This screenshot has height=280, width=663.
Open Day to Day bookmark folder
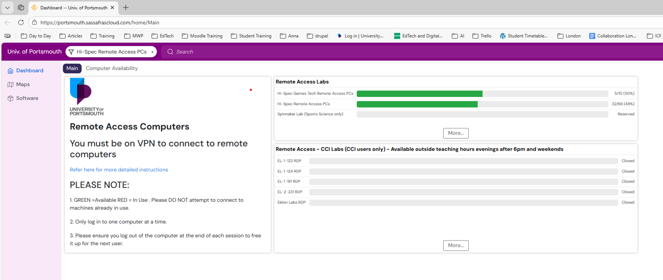[x=36, y=36]
